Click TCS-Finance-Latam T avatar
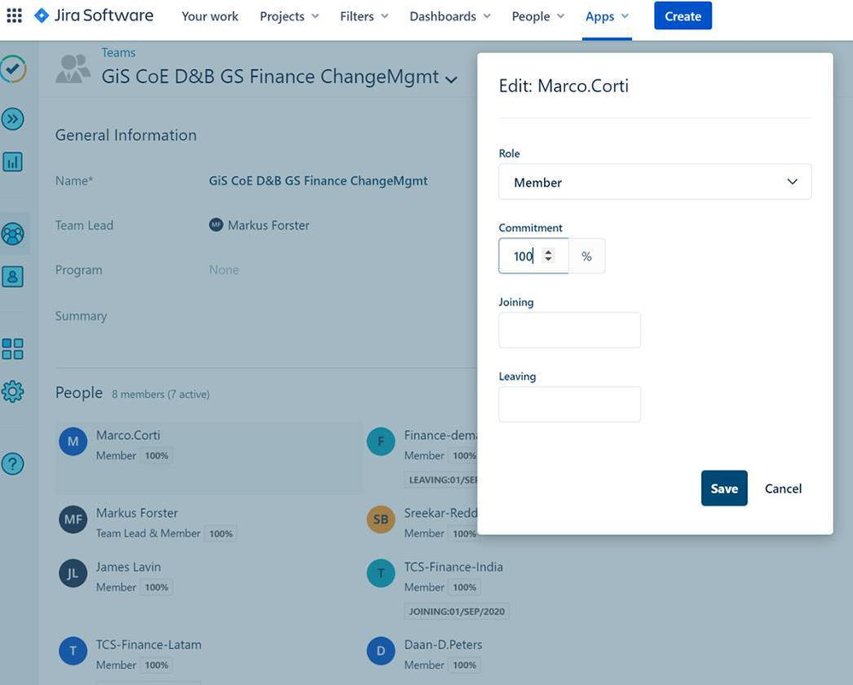This screenshot has width=853, height=685. [73, 651]
